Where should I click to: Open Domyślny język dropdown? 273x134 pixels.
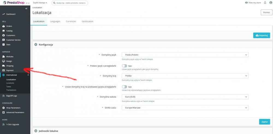pos(185,55)
